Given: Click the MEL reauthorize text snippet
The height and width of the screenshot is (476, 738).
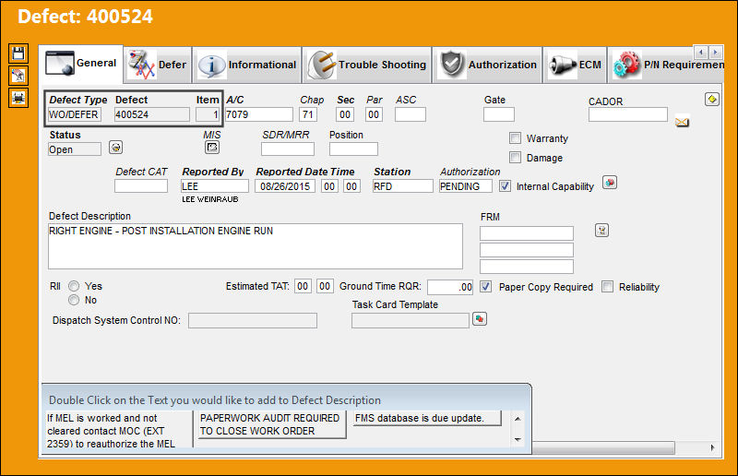Looking at the screenshot, I should (118, 430).
